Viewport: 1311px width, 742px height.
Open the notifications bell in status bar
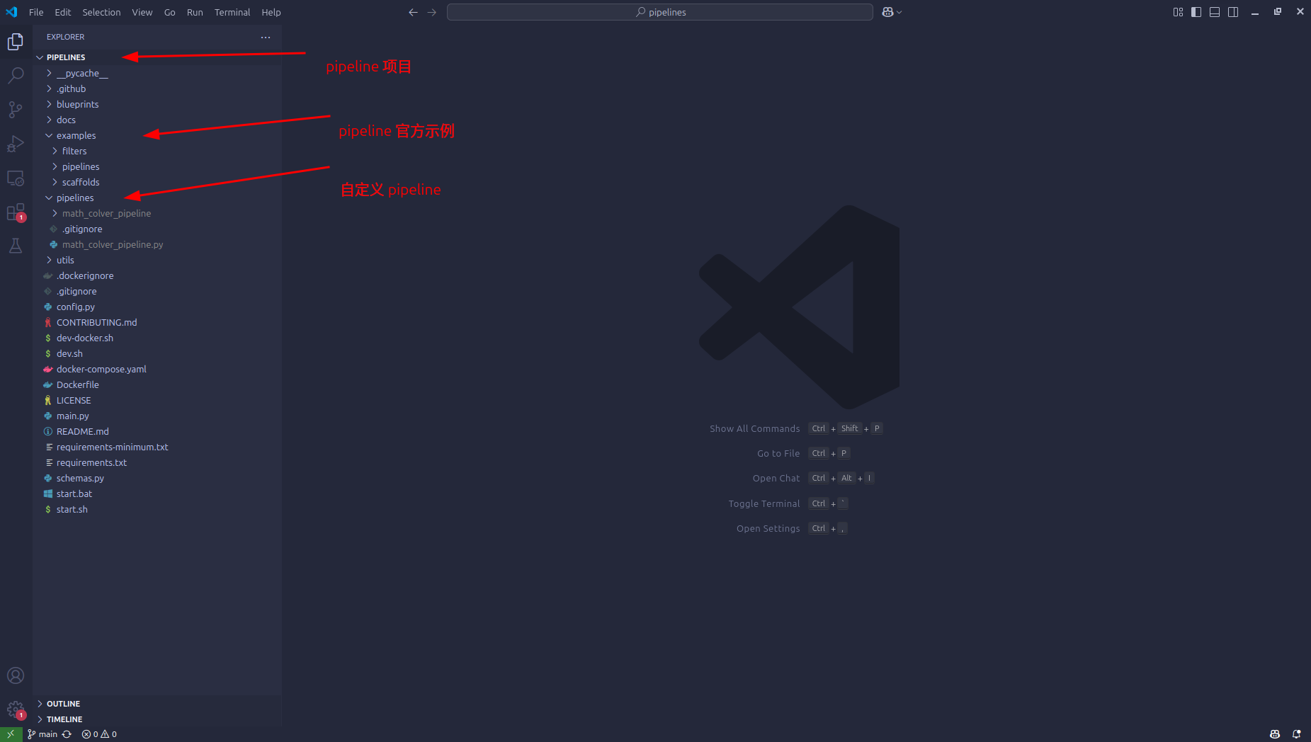pyautogui.click(x=1296, y=734)
